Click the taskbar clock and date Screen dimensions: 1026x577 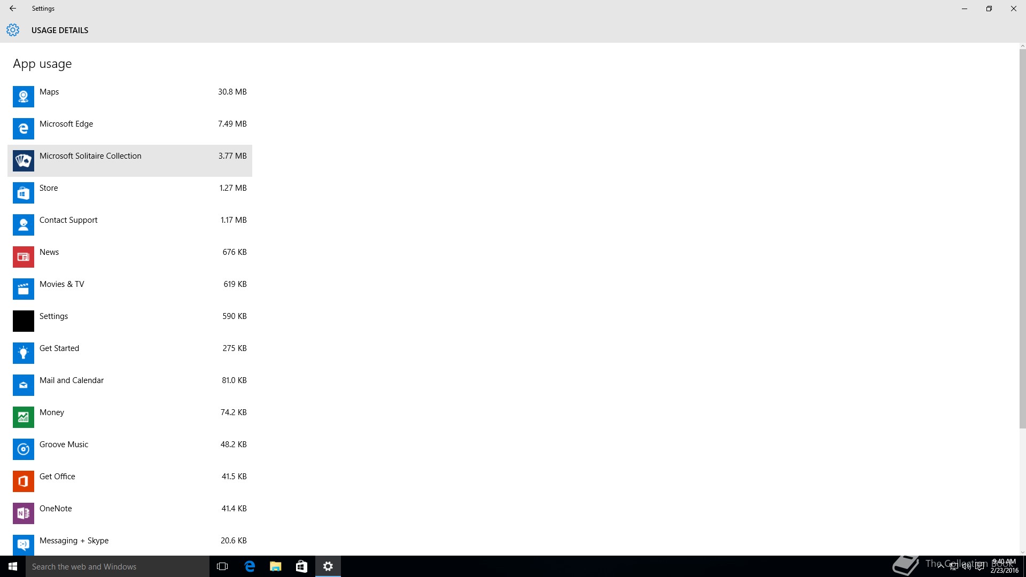1004,566
